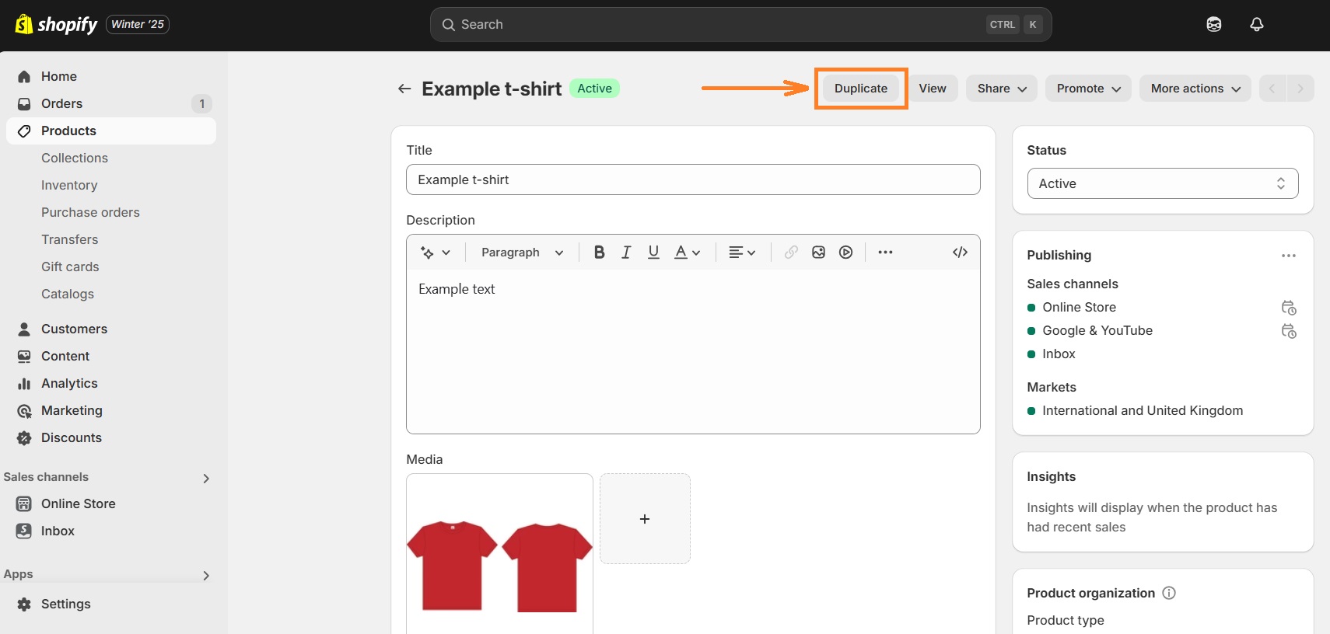Viewport: 1330px width, 634px height.
Task: Click the insert video icon in editor
Action: (846, 253)
